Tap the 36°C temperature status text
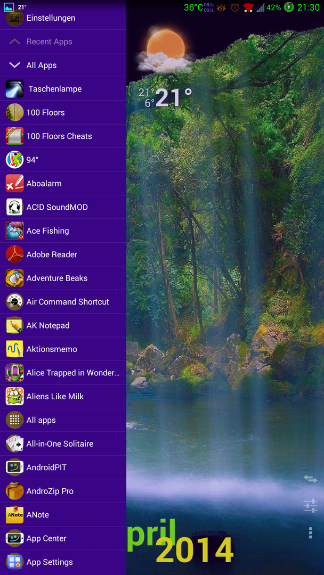This screenshot has height=575, width=324. tap(193, 7)
